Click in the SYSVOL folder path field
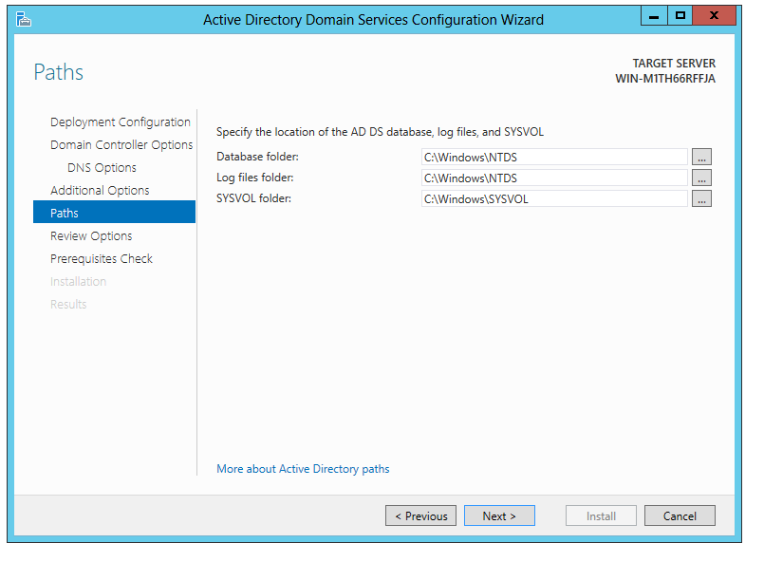Viewport: 764px width, 562px height. pos(553,198)
